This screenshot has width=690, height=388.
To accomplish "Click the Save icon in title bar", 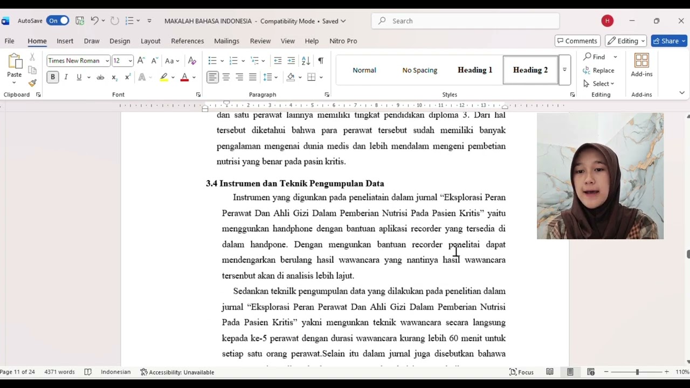I will [x=80, y=21].
